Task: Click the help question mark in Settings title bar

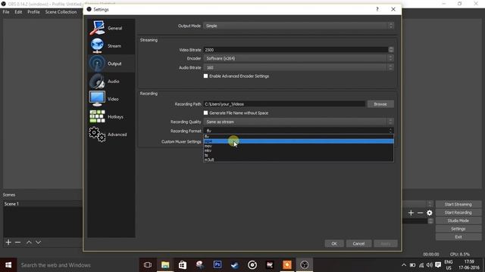Action: pyautogui.click(x=377, y=9)
